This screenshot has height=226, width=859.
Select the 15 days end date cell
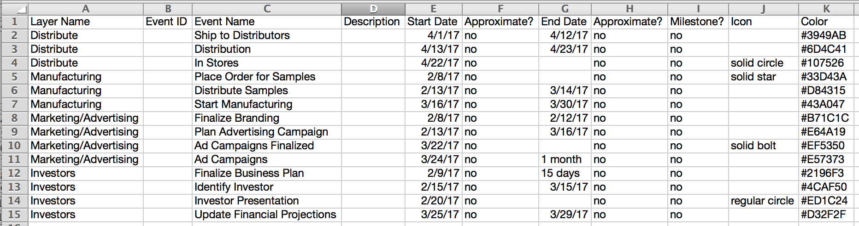[x=565, y=173]
